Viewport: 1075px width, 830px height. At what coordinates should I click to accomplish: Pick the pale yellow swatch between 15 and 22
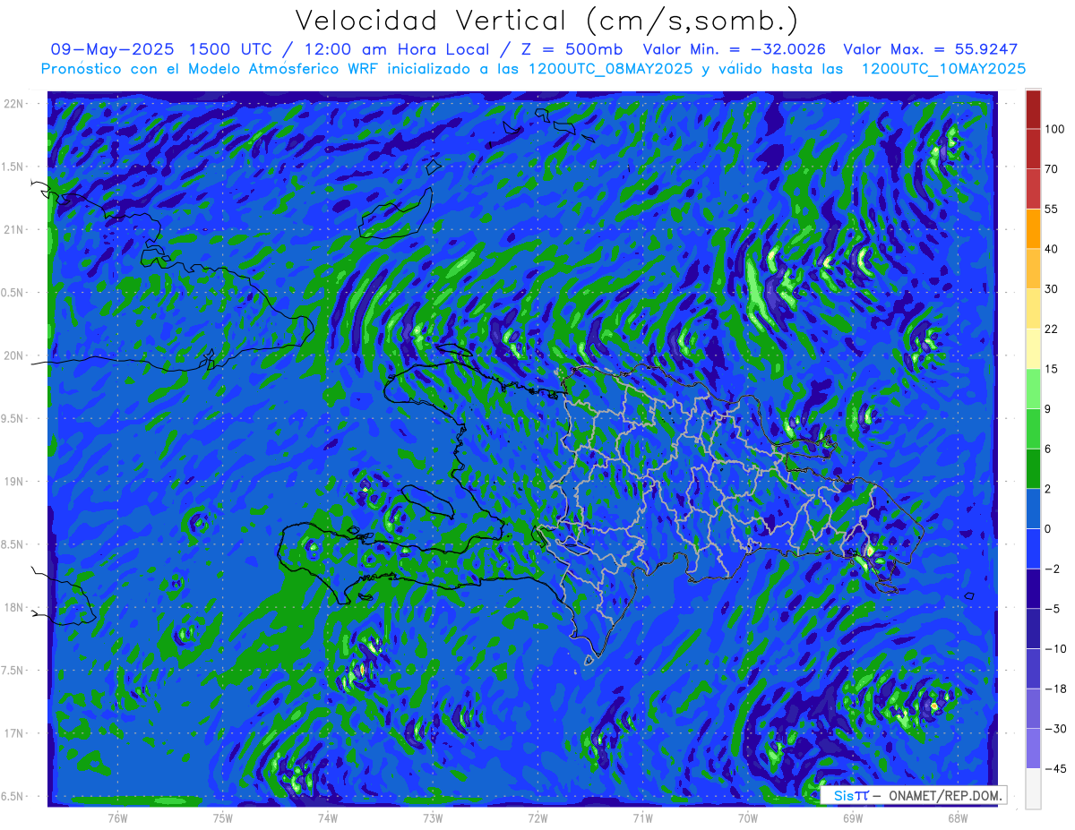click(x=1033, y=348)
